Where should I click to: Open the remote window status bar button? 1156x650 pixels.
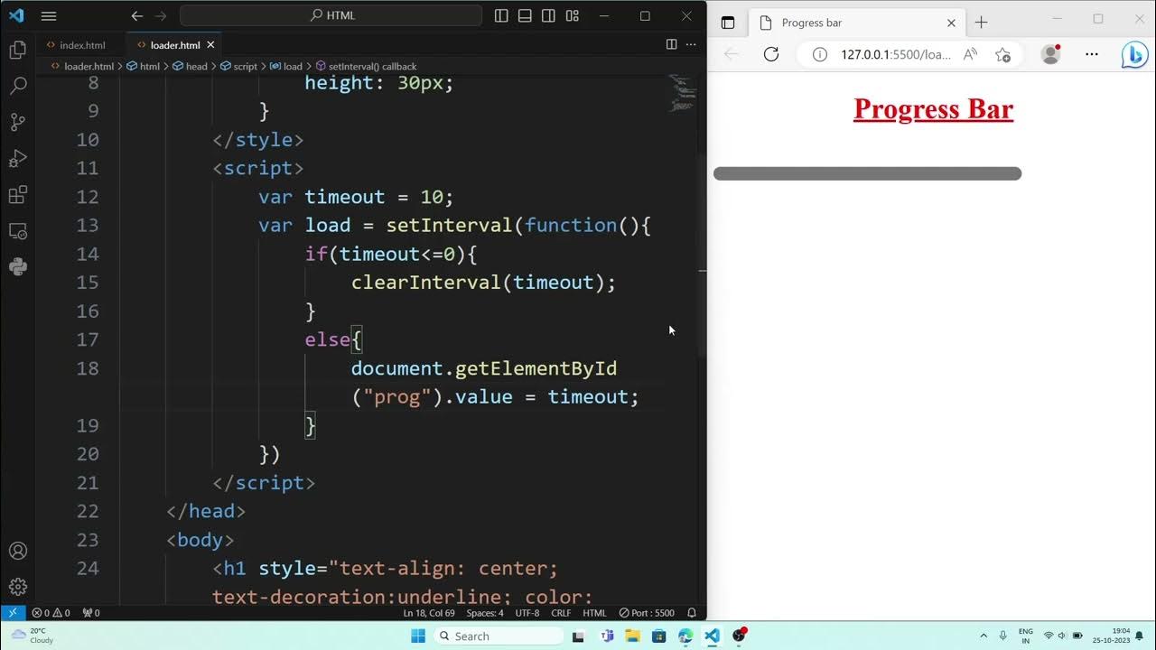point(13,613)
